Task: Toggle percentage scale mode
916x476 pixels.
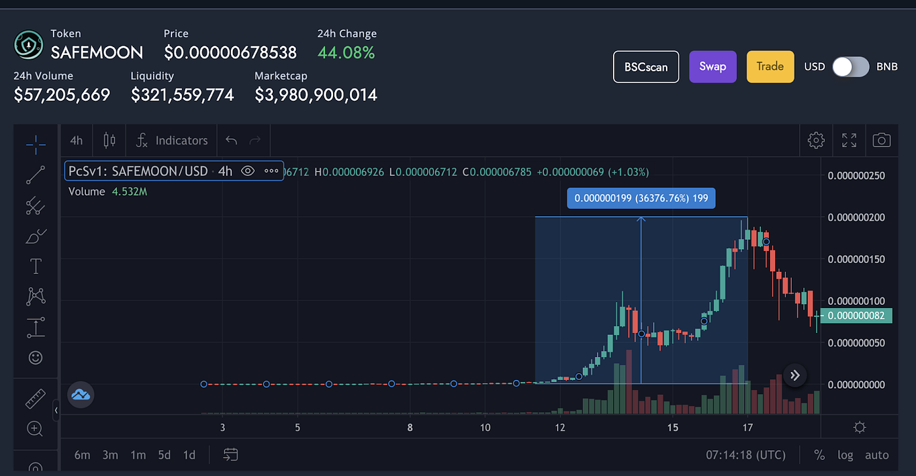Action: click(819, 455)
